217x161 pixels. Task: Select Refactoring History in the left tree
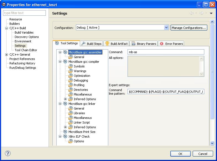coord(22,64)
